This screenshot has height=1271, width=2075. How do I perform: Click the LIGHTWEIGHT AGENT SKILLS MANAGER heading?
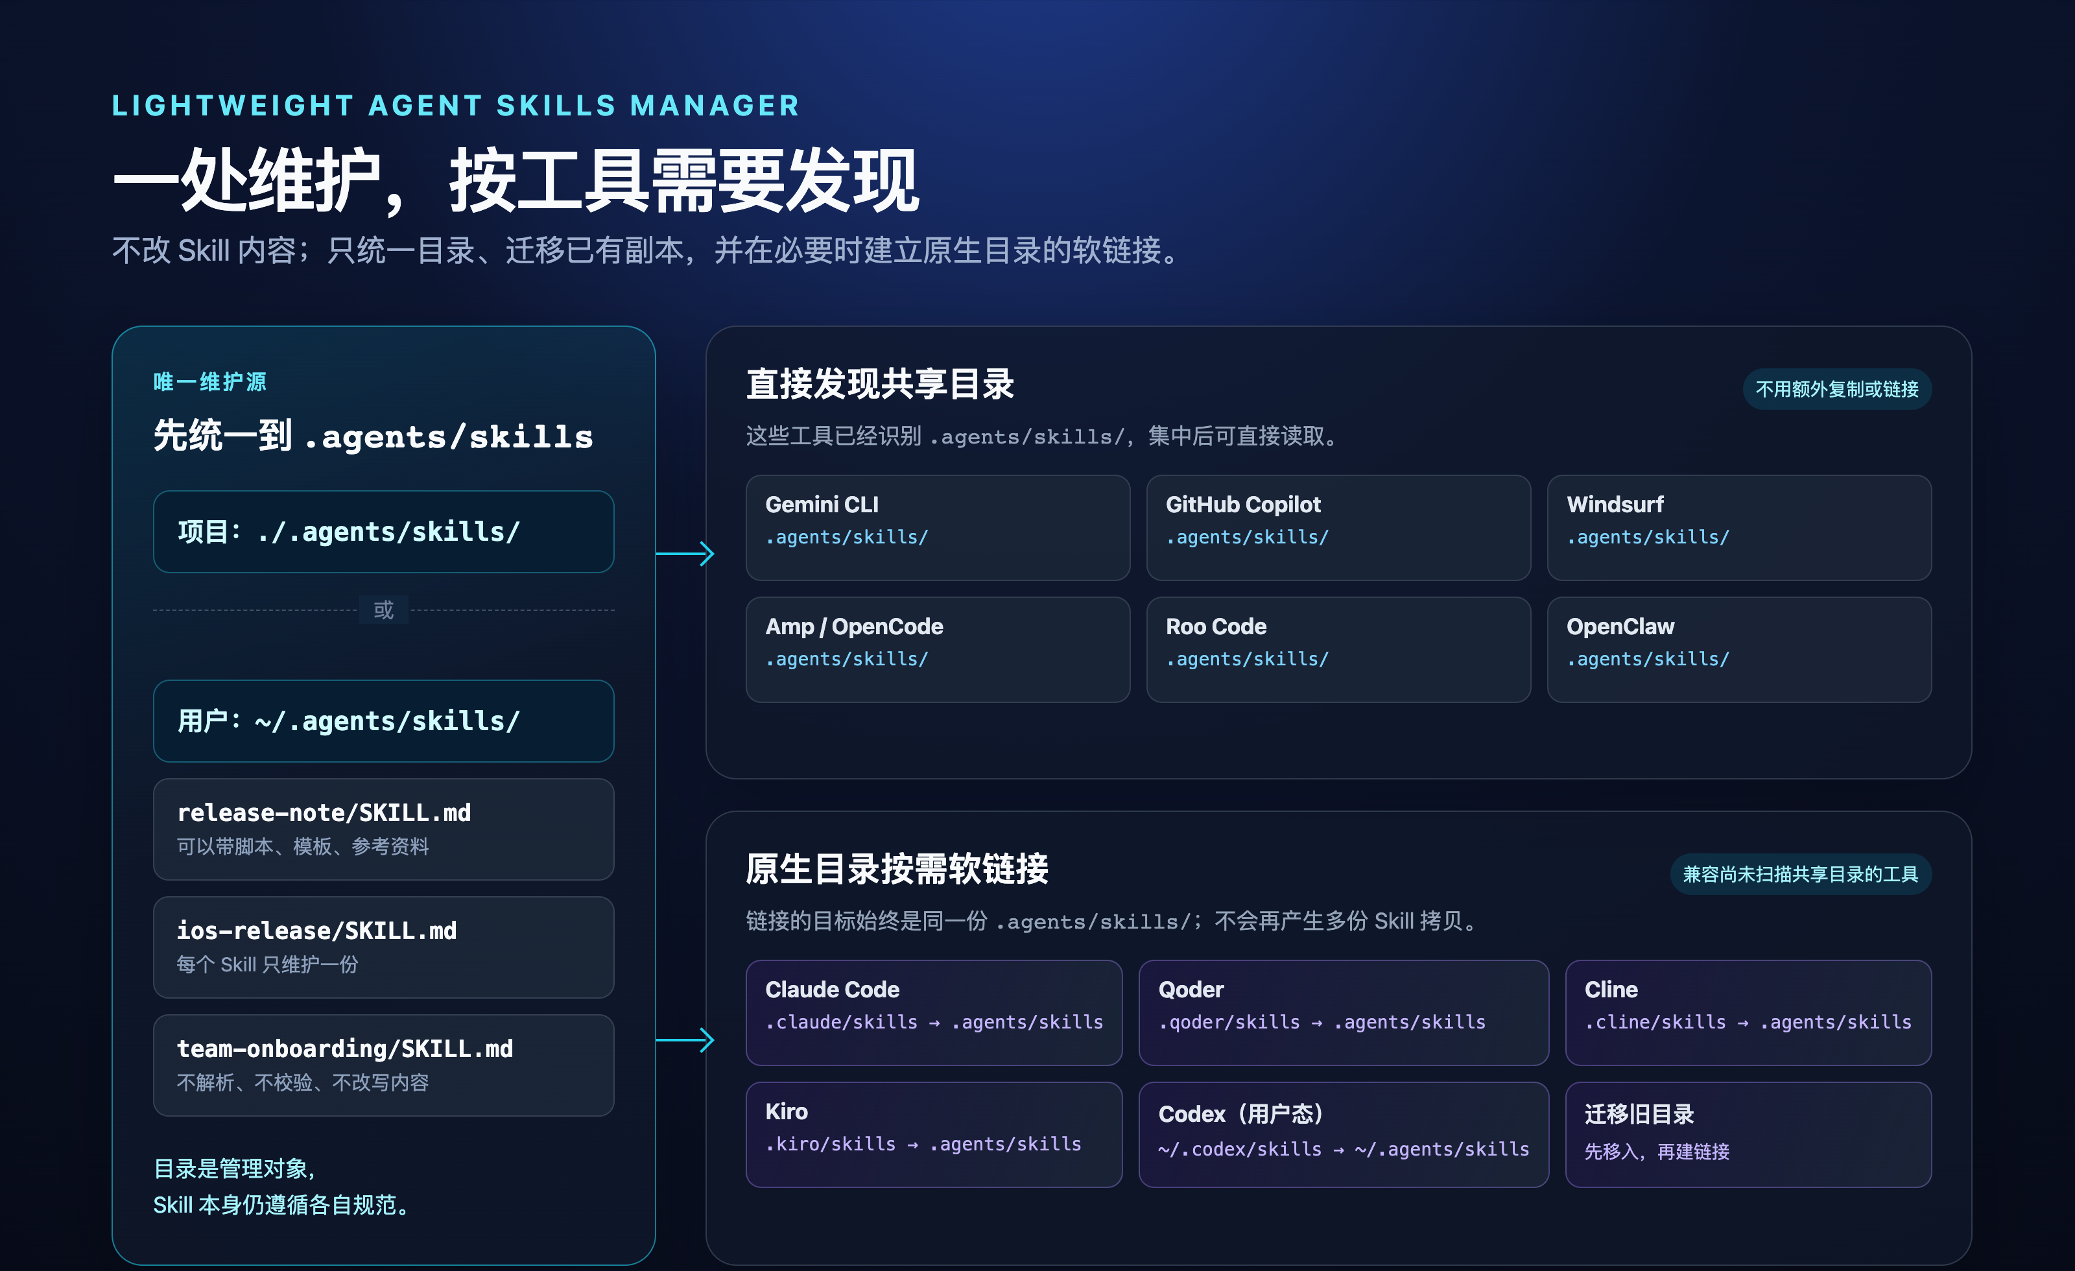pos(456,105)
